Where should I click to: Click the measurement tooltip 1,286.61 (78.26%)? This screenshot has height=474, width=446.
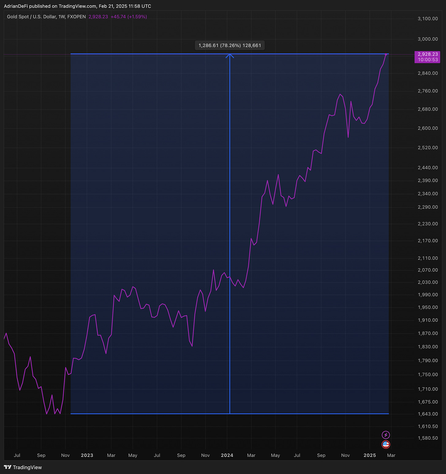coord(230,45)
